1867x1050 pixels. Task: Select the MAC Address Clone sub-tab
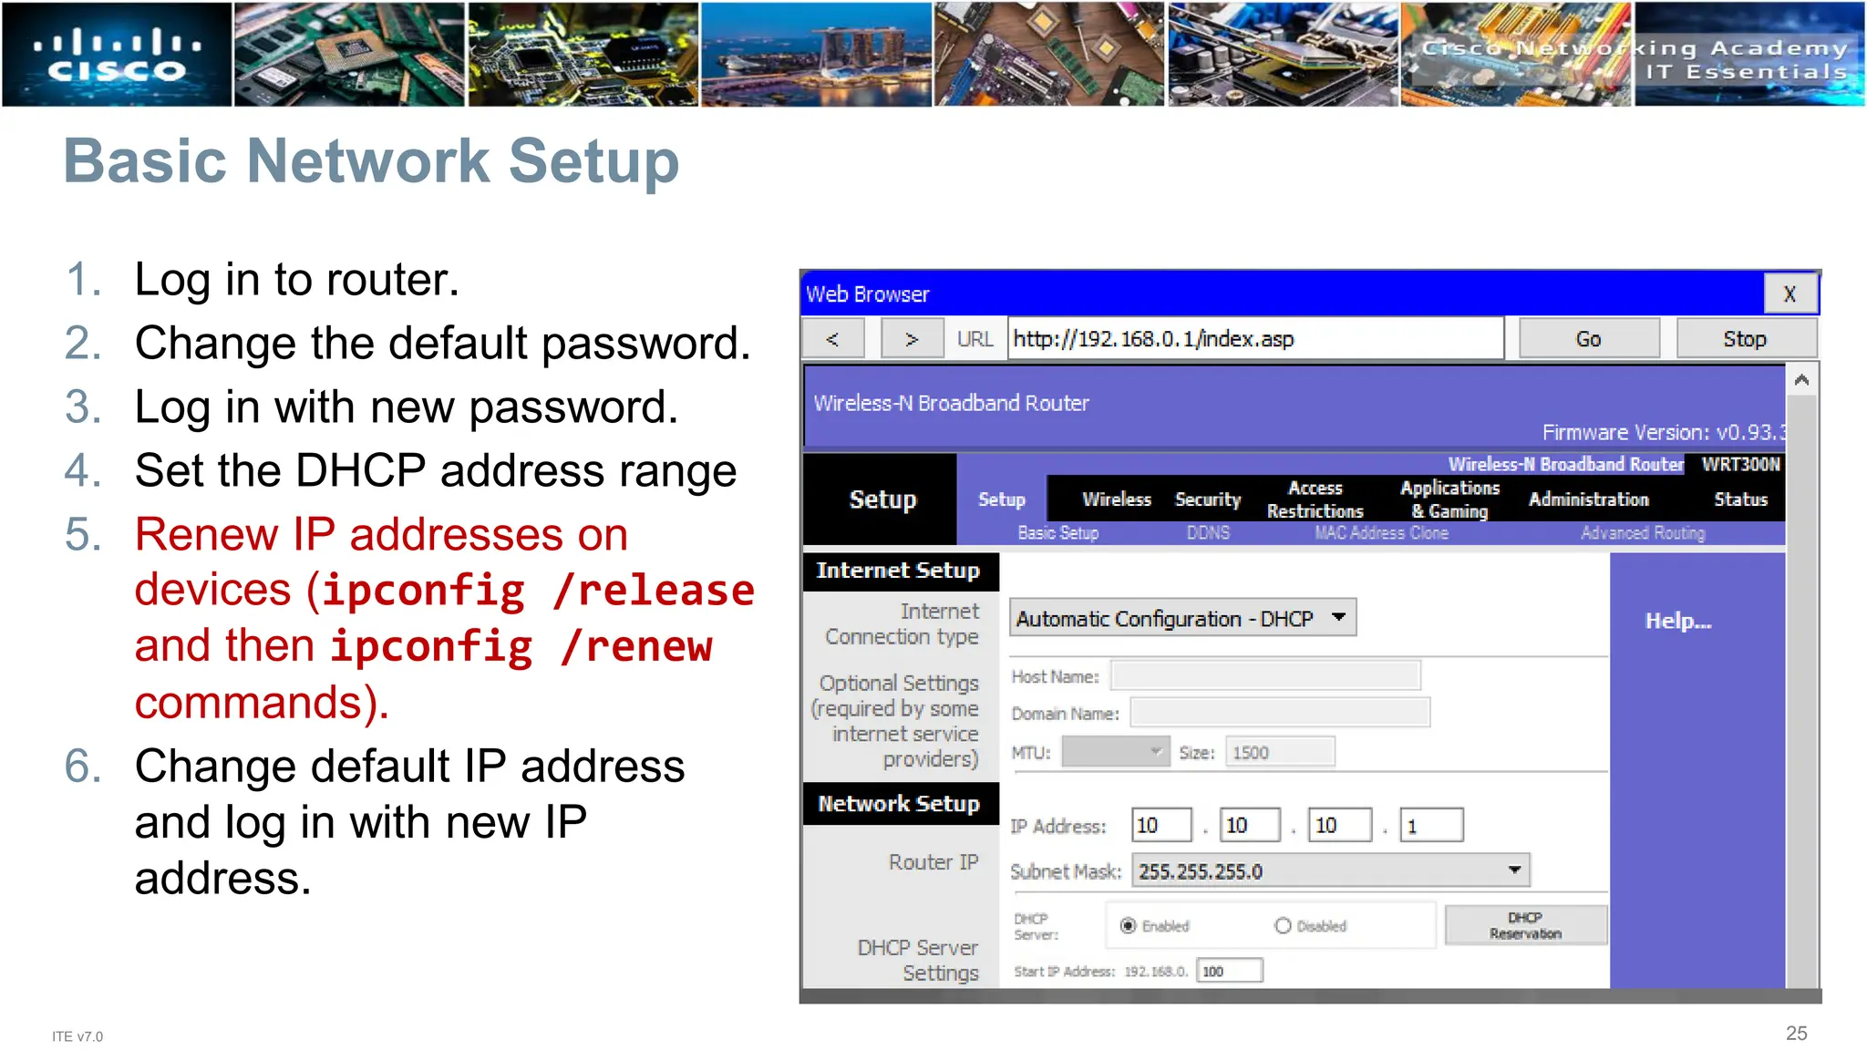(x=1381, y=533)
